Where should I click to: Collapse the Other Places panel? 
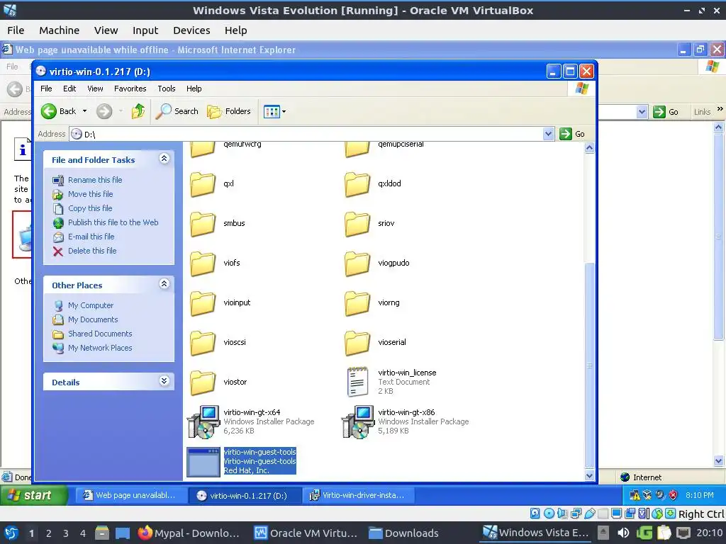(164, 284)
